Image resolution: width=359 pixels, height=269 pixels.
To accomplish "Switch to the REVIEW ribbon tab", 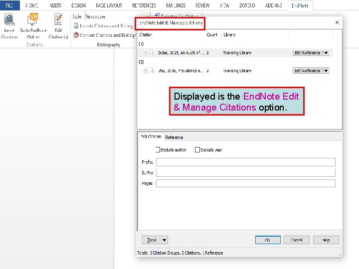I will [202, 5].
